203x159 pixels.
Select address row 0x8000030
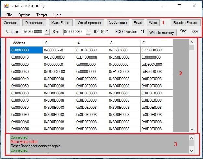tap(26, 72)
